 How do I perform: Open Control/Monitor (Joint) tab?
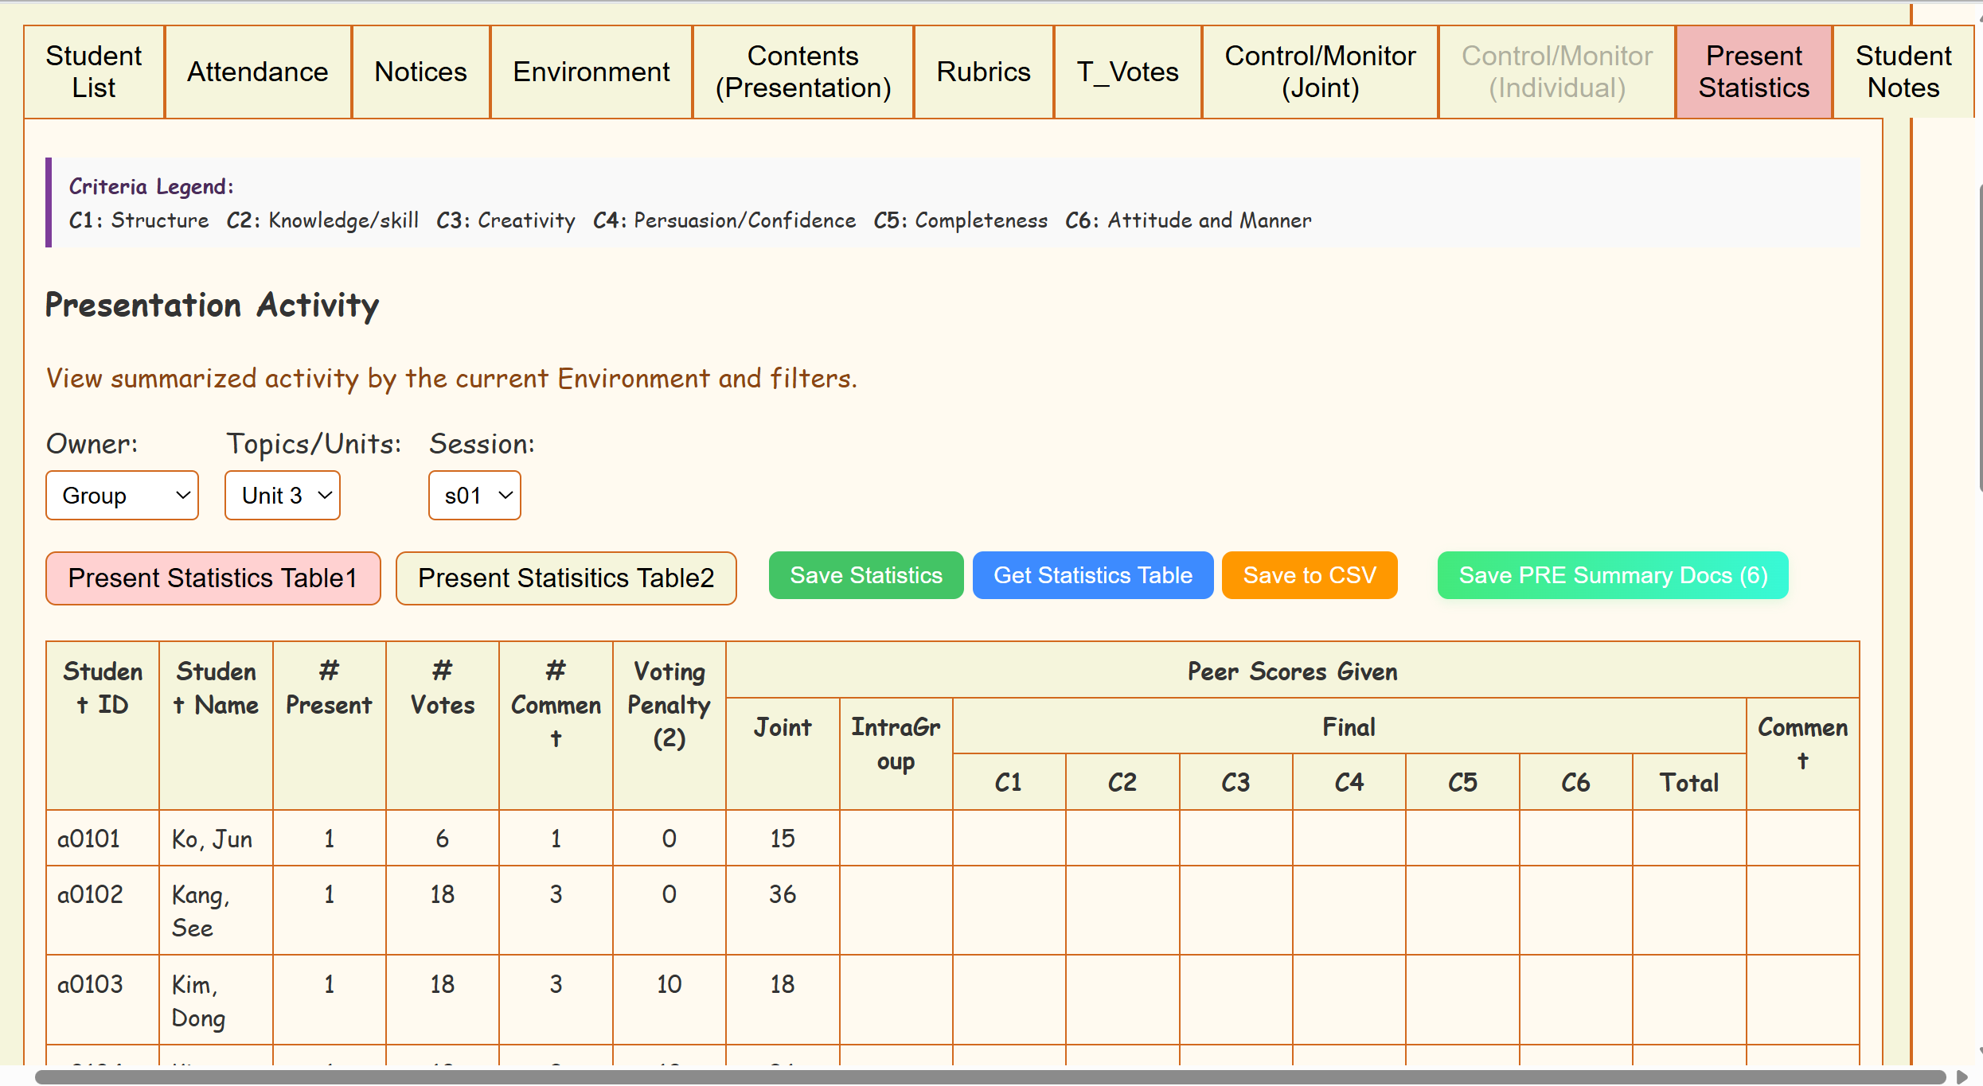coord(1320,72)
